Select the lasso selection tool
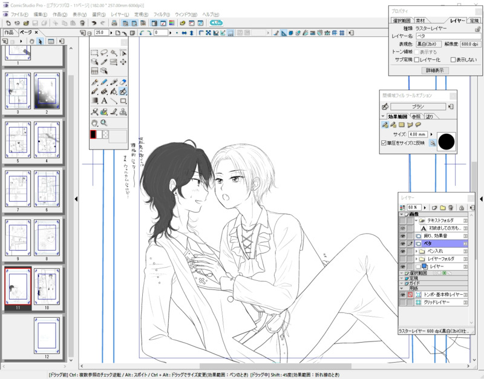Screen dimensions: 484x379 click(x=104, y=53)
